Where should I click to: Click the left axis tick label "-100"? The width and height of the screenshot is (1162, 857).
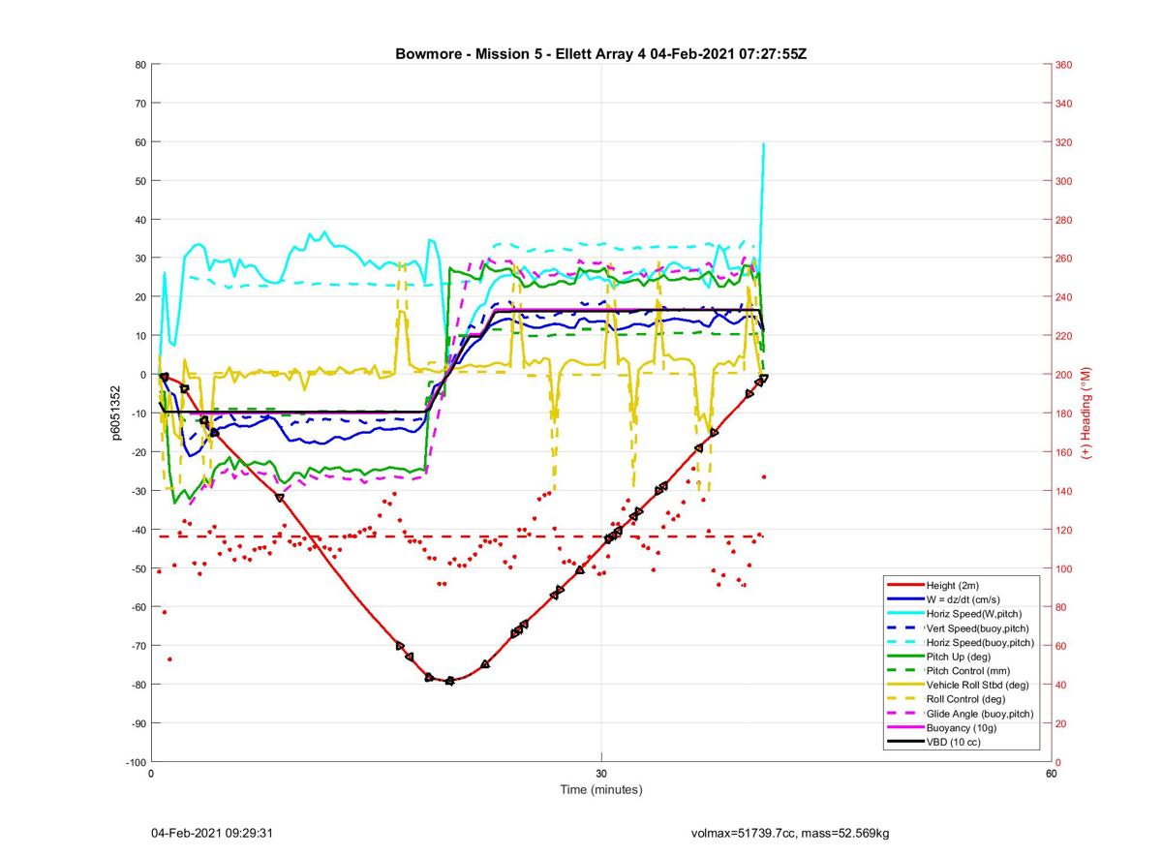click(136, 762)
